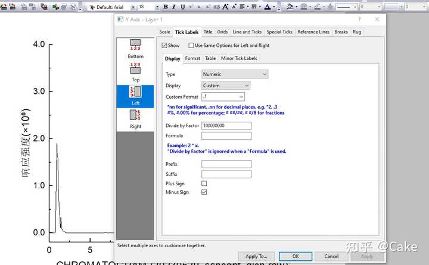Select the Display sub-tab
This screenshot has width=429, height=265.
172,59
